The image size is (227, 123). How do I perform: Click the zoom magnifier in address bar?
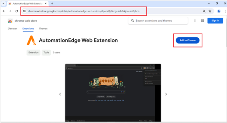coord(204,11)
